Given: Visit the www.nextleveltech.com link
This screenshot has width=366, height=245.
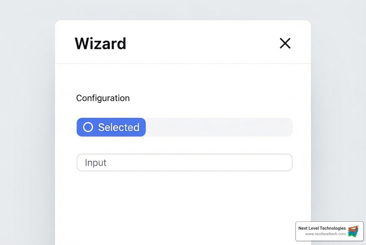Looking at the screenshot, I should [x=325, y=234].
